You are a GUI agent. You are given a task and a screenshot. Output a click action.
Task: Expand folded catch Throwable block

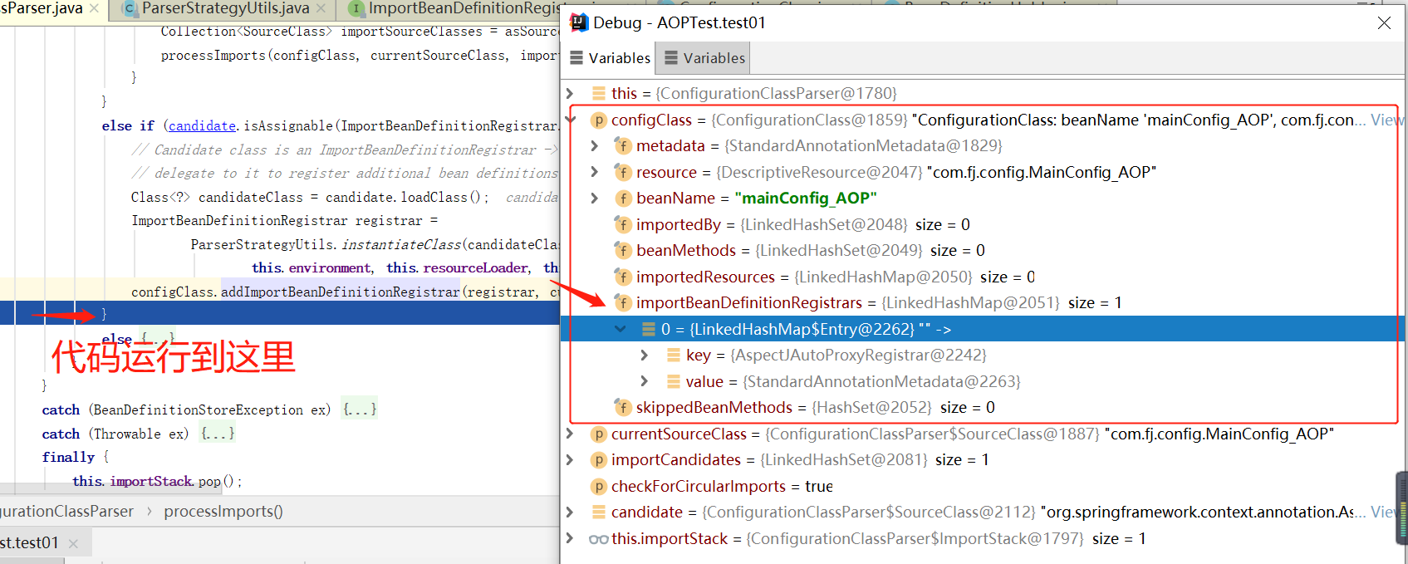click(218, 434)
